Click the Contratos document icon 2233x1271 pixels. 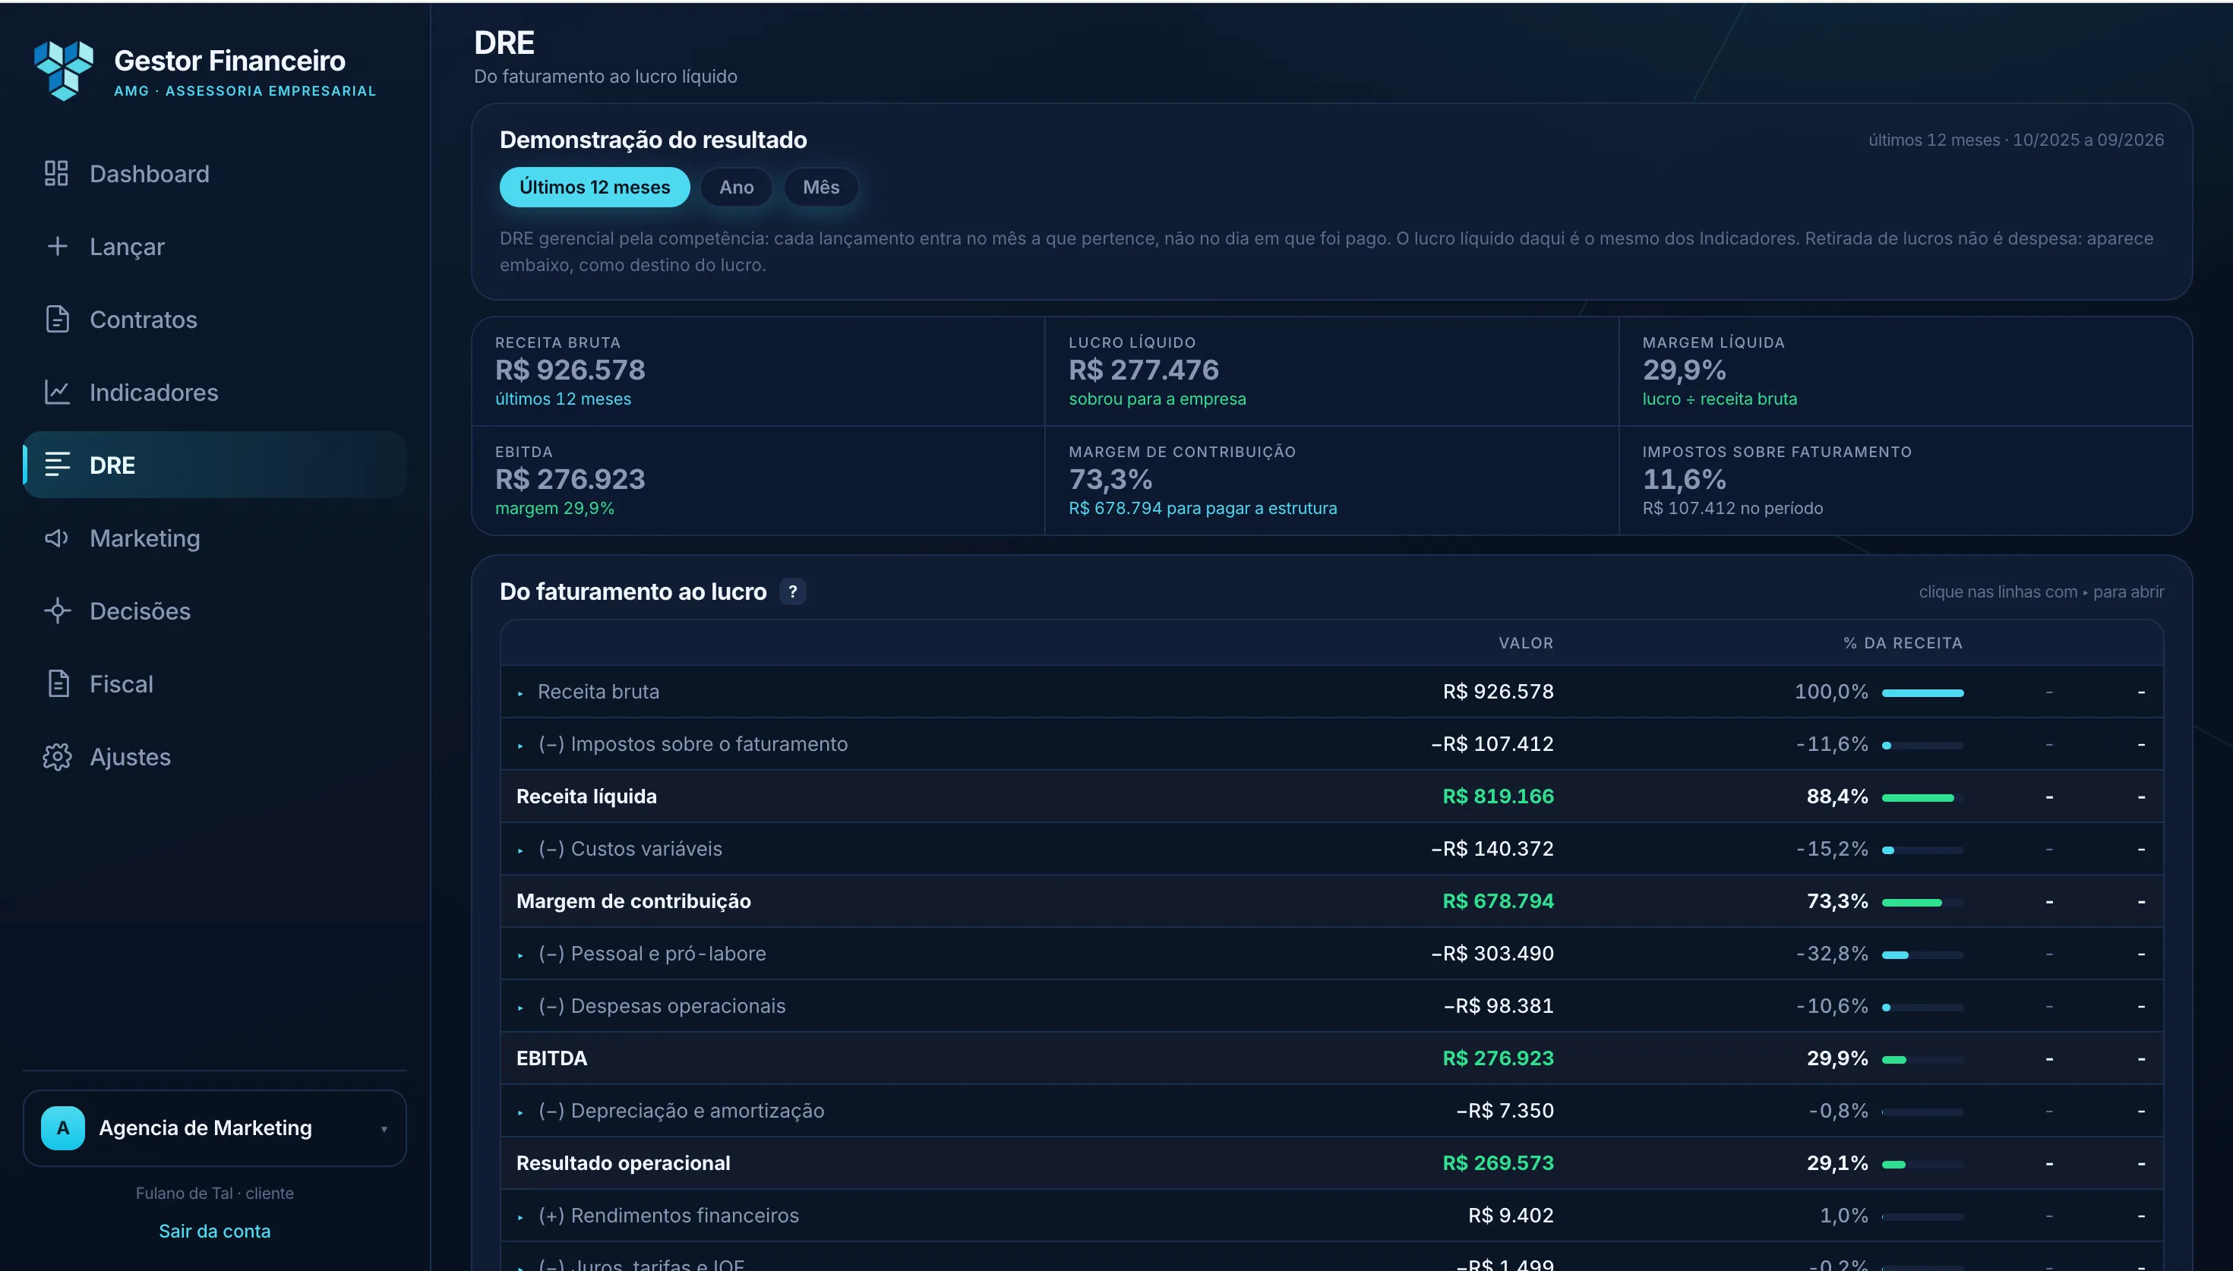coord(57,320)
